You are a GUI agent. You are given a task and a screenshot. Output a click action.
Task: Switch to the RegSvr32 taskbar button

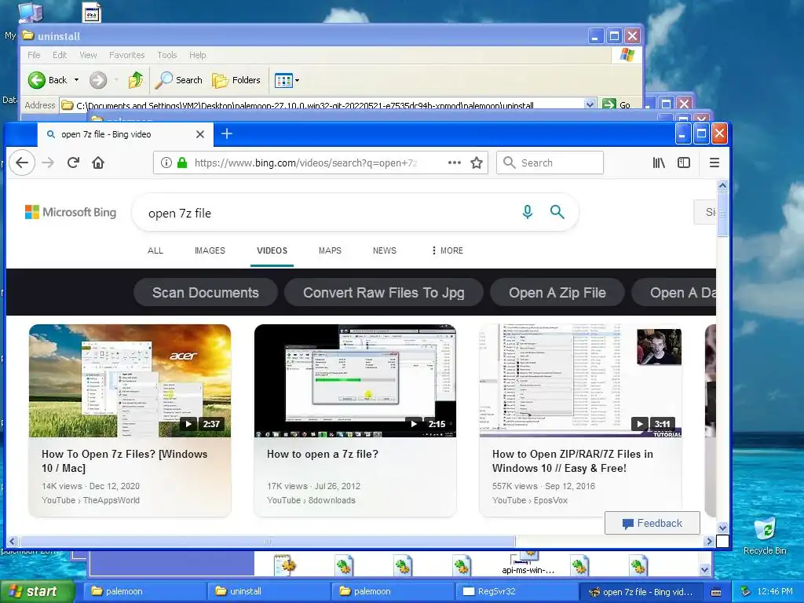[x=517, y=591]
